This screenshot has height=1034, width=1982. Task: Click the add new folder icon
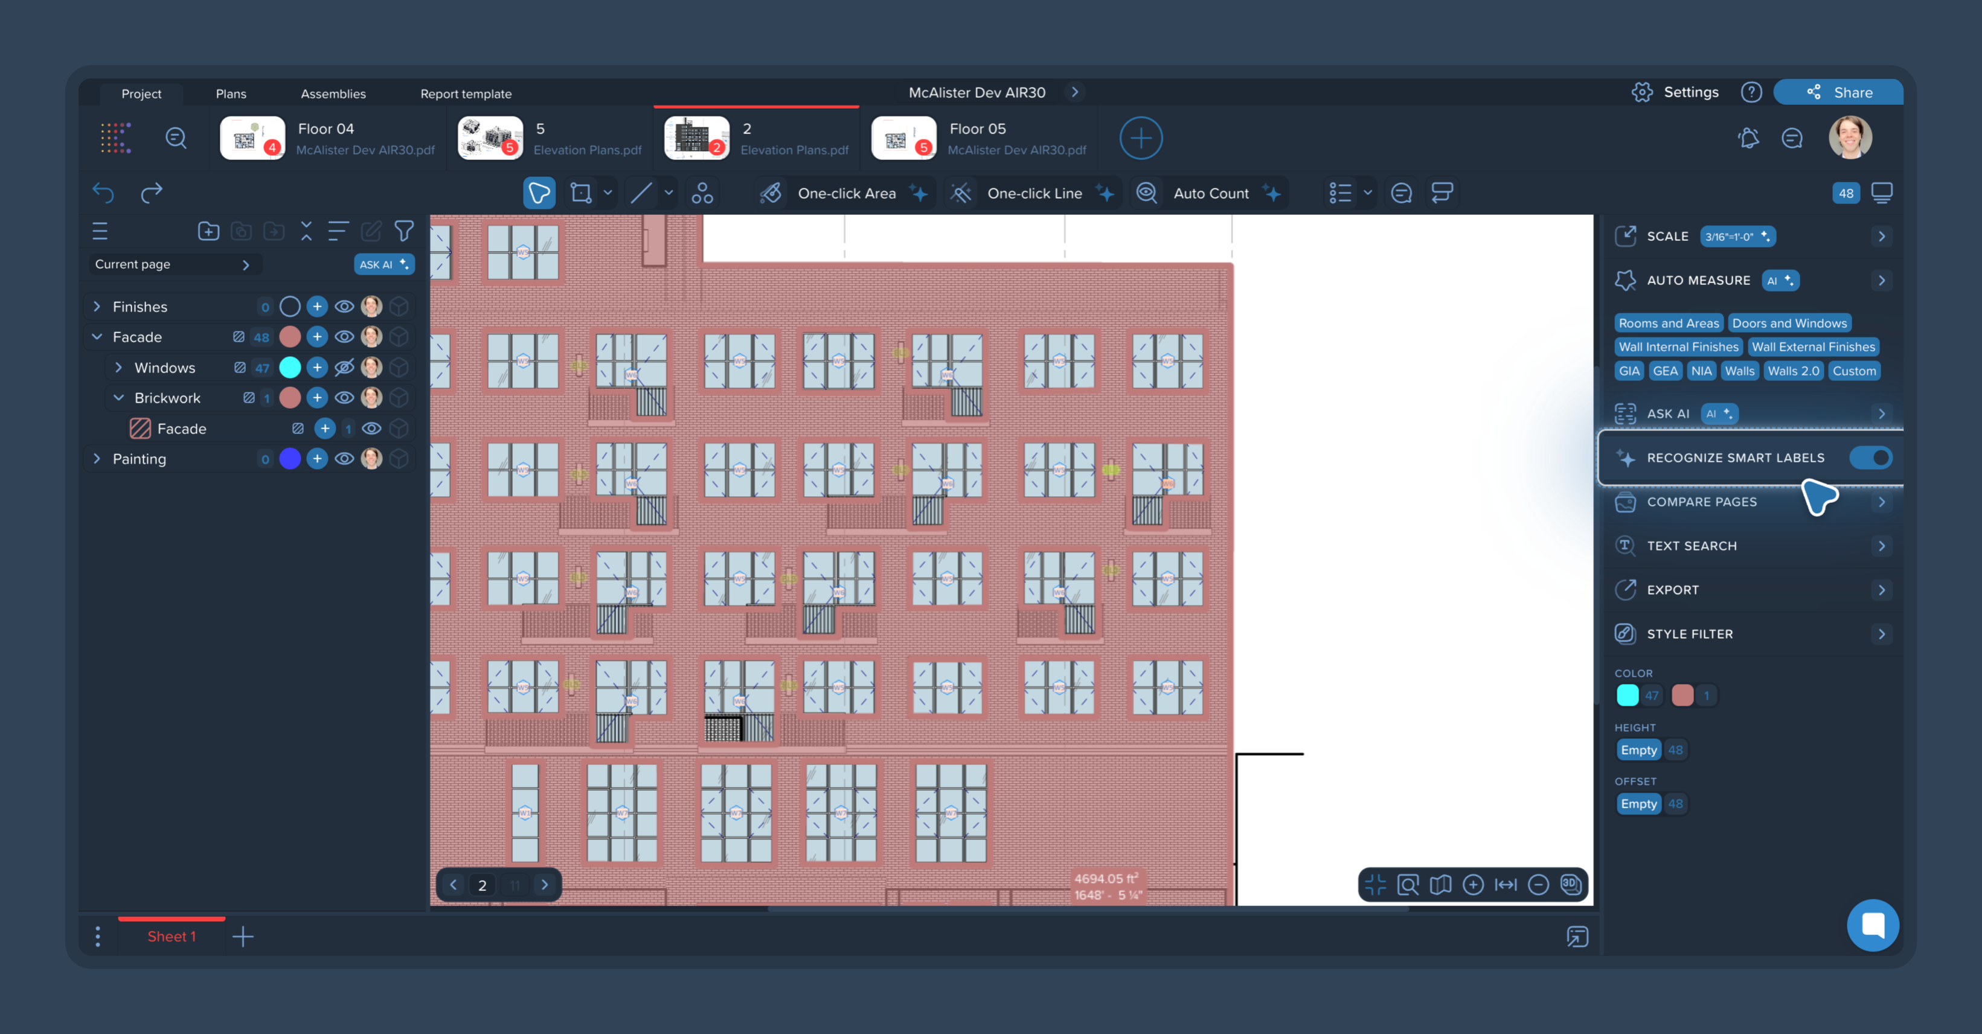tap(208, 231)
